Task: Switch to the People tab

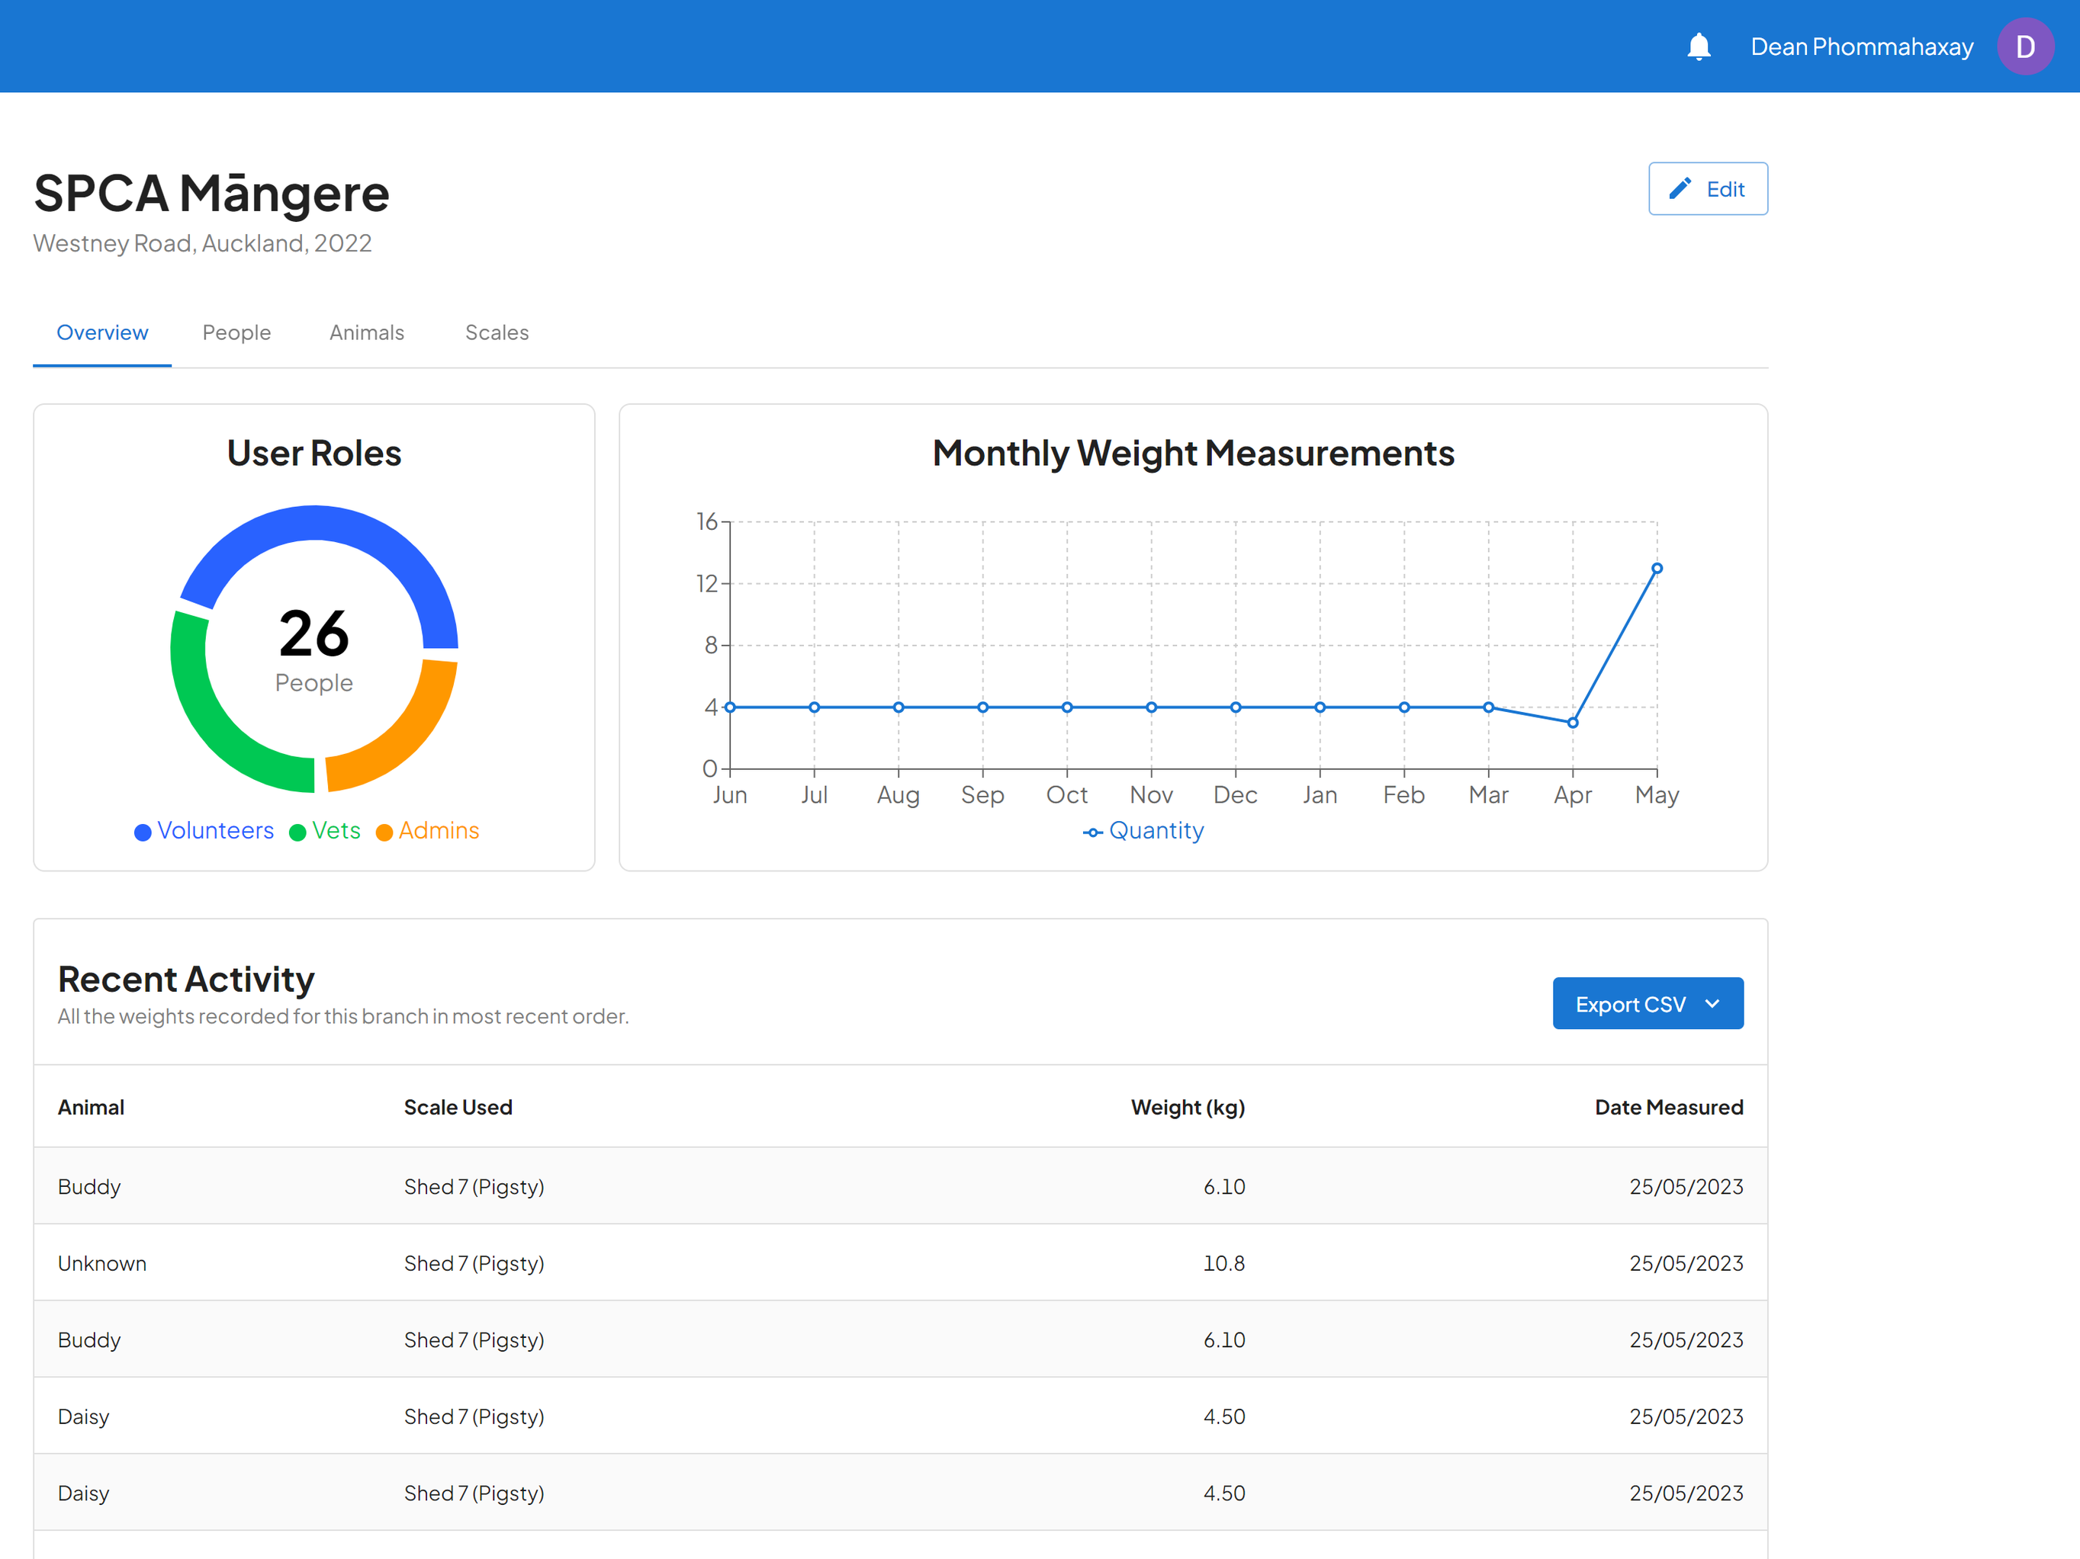Action: (x=236, y=332)
